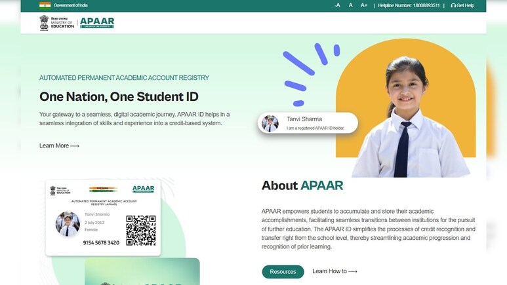Image resolution: width=507 pixels, height=285 pixels.
Task: Click the APAAR logo in the header
Action: [97, 23]
